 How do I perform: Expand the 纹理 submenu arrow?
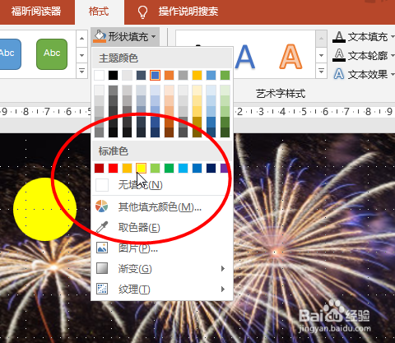coord(223,290)
